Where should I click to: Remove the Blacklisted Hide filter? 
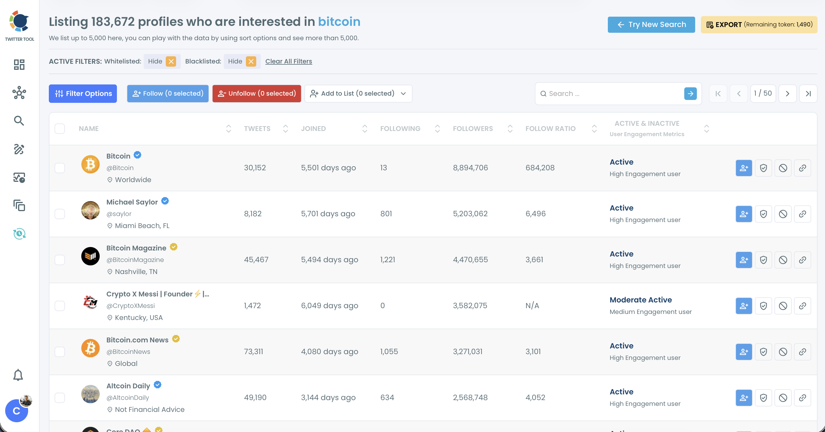coord(251,61)
